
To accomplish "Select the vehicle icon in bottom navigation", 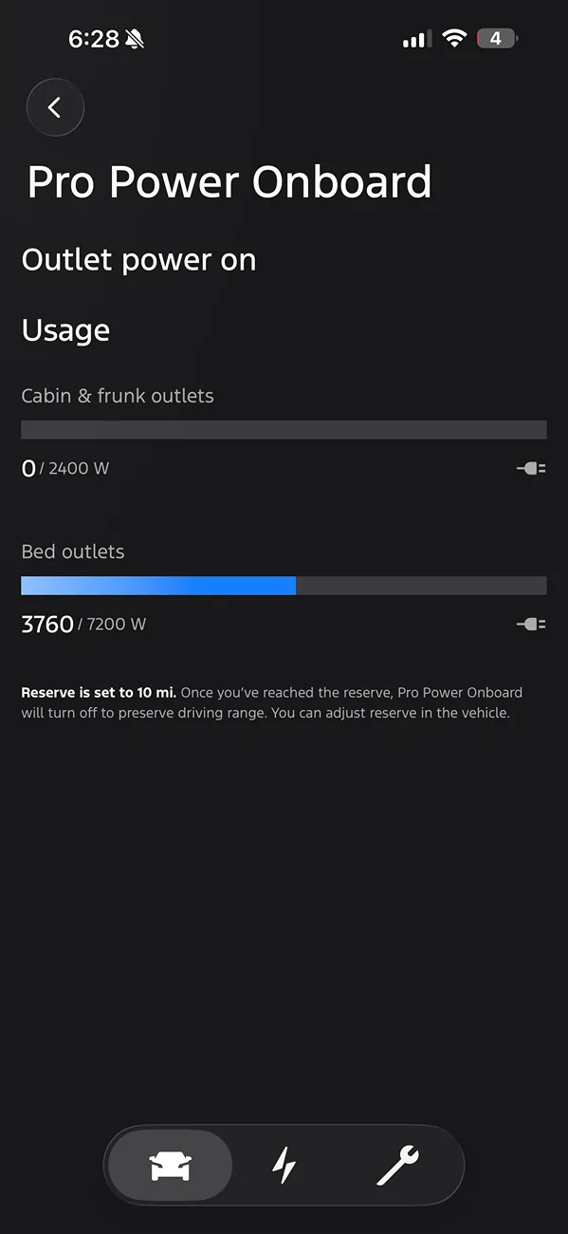I will coord(169,1165).
